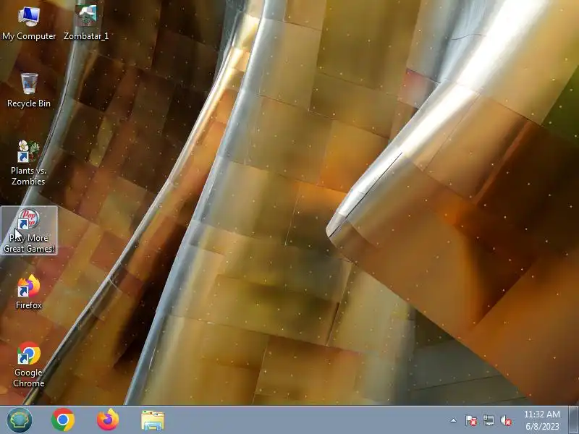Open the clock showing 11:32 AM
This screenshot has width=579, height=434.
[542, 420]
